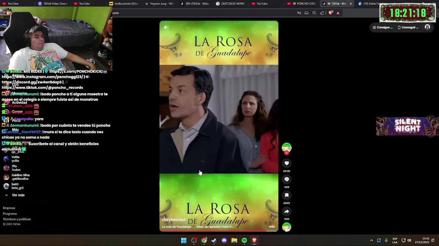Click the red video progress bar
This screenshot has height=246, width=439.
[x=219, y=231]
